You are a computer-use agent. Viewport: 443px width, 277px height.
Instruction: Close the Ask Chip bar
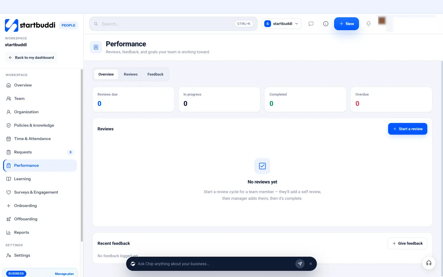311,264
